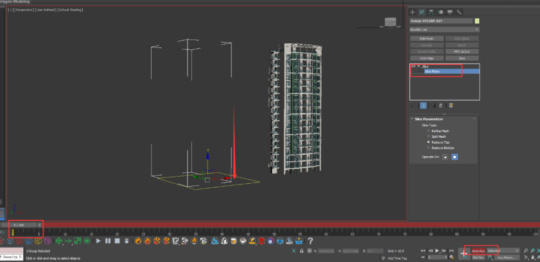Collapse the Slice modifier stack entry
The image size is (540, 262).
[x=418, y=66]
